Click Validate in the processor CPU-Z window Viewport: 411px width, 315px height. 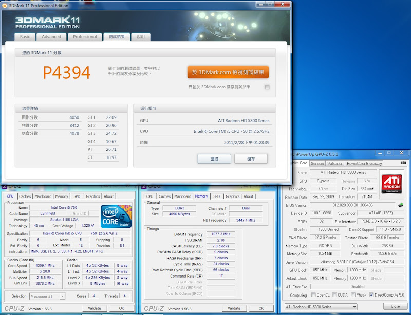tap(95, 308)
